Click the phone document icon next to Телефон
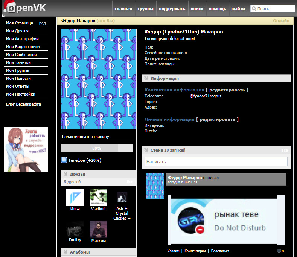The image size is (297, 257). 64,160
